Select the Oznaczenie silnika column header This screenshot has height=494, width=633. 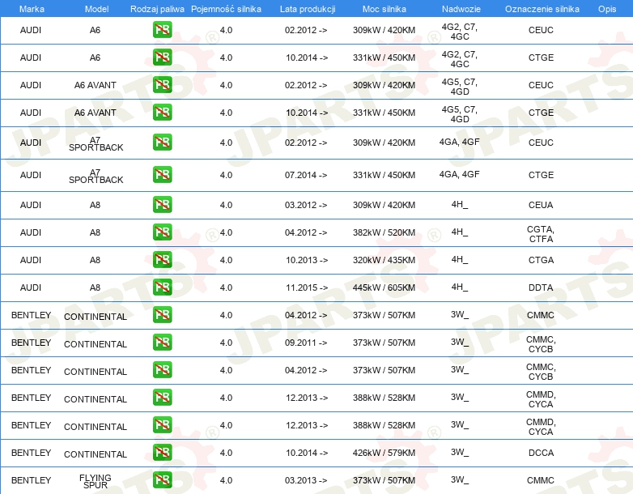tap(542, 9)
